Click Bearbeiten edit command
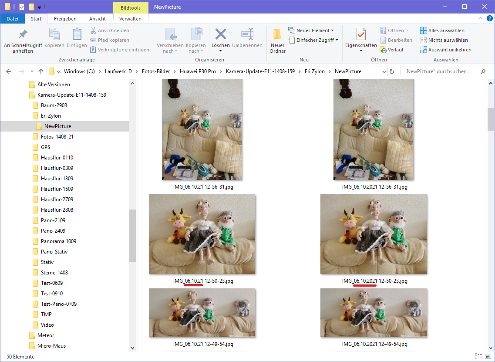The width and height of the screenshot is (495, 362). click(396, 40)
